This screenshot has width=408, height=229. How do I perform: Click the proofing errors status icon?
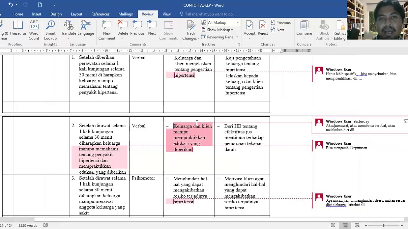point(46,226)
